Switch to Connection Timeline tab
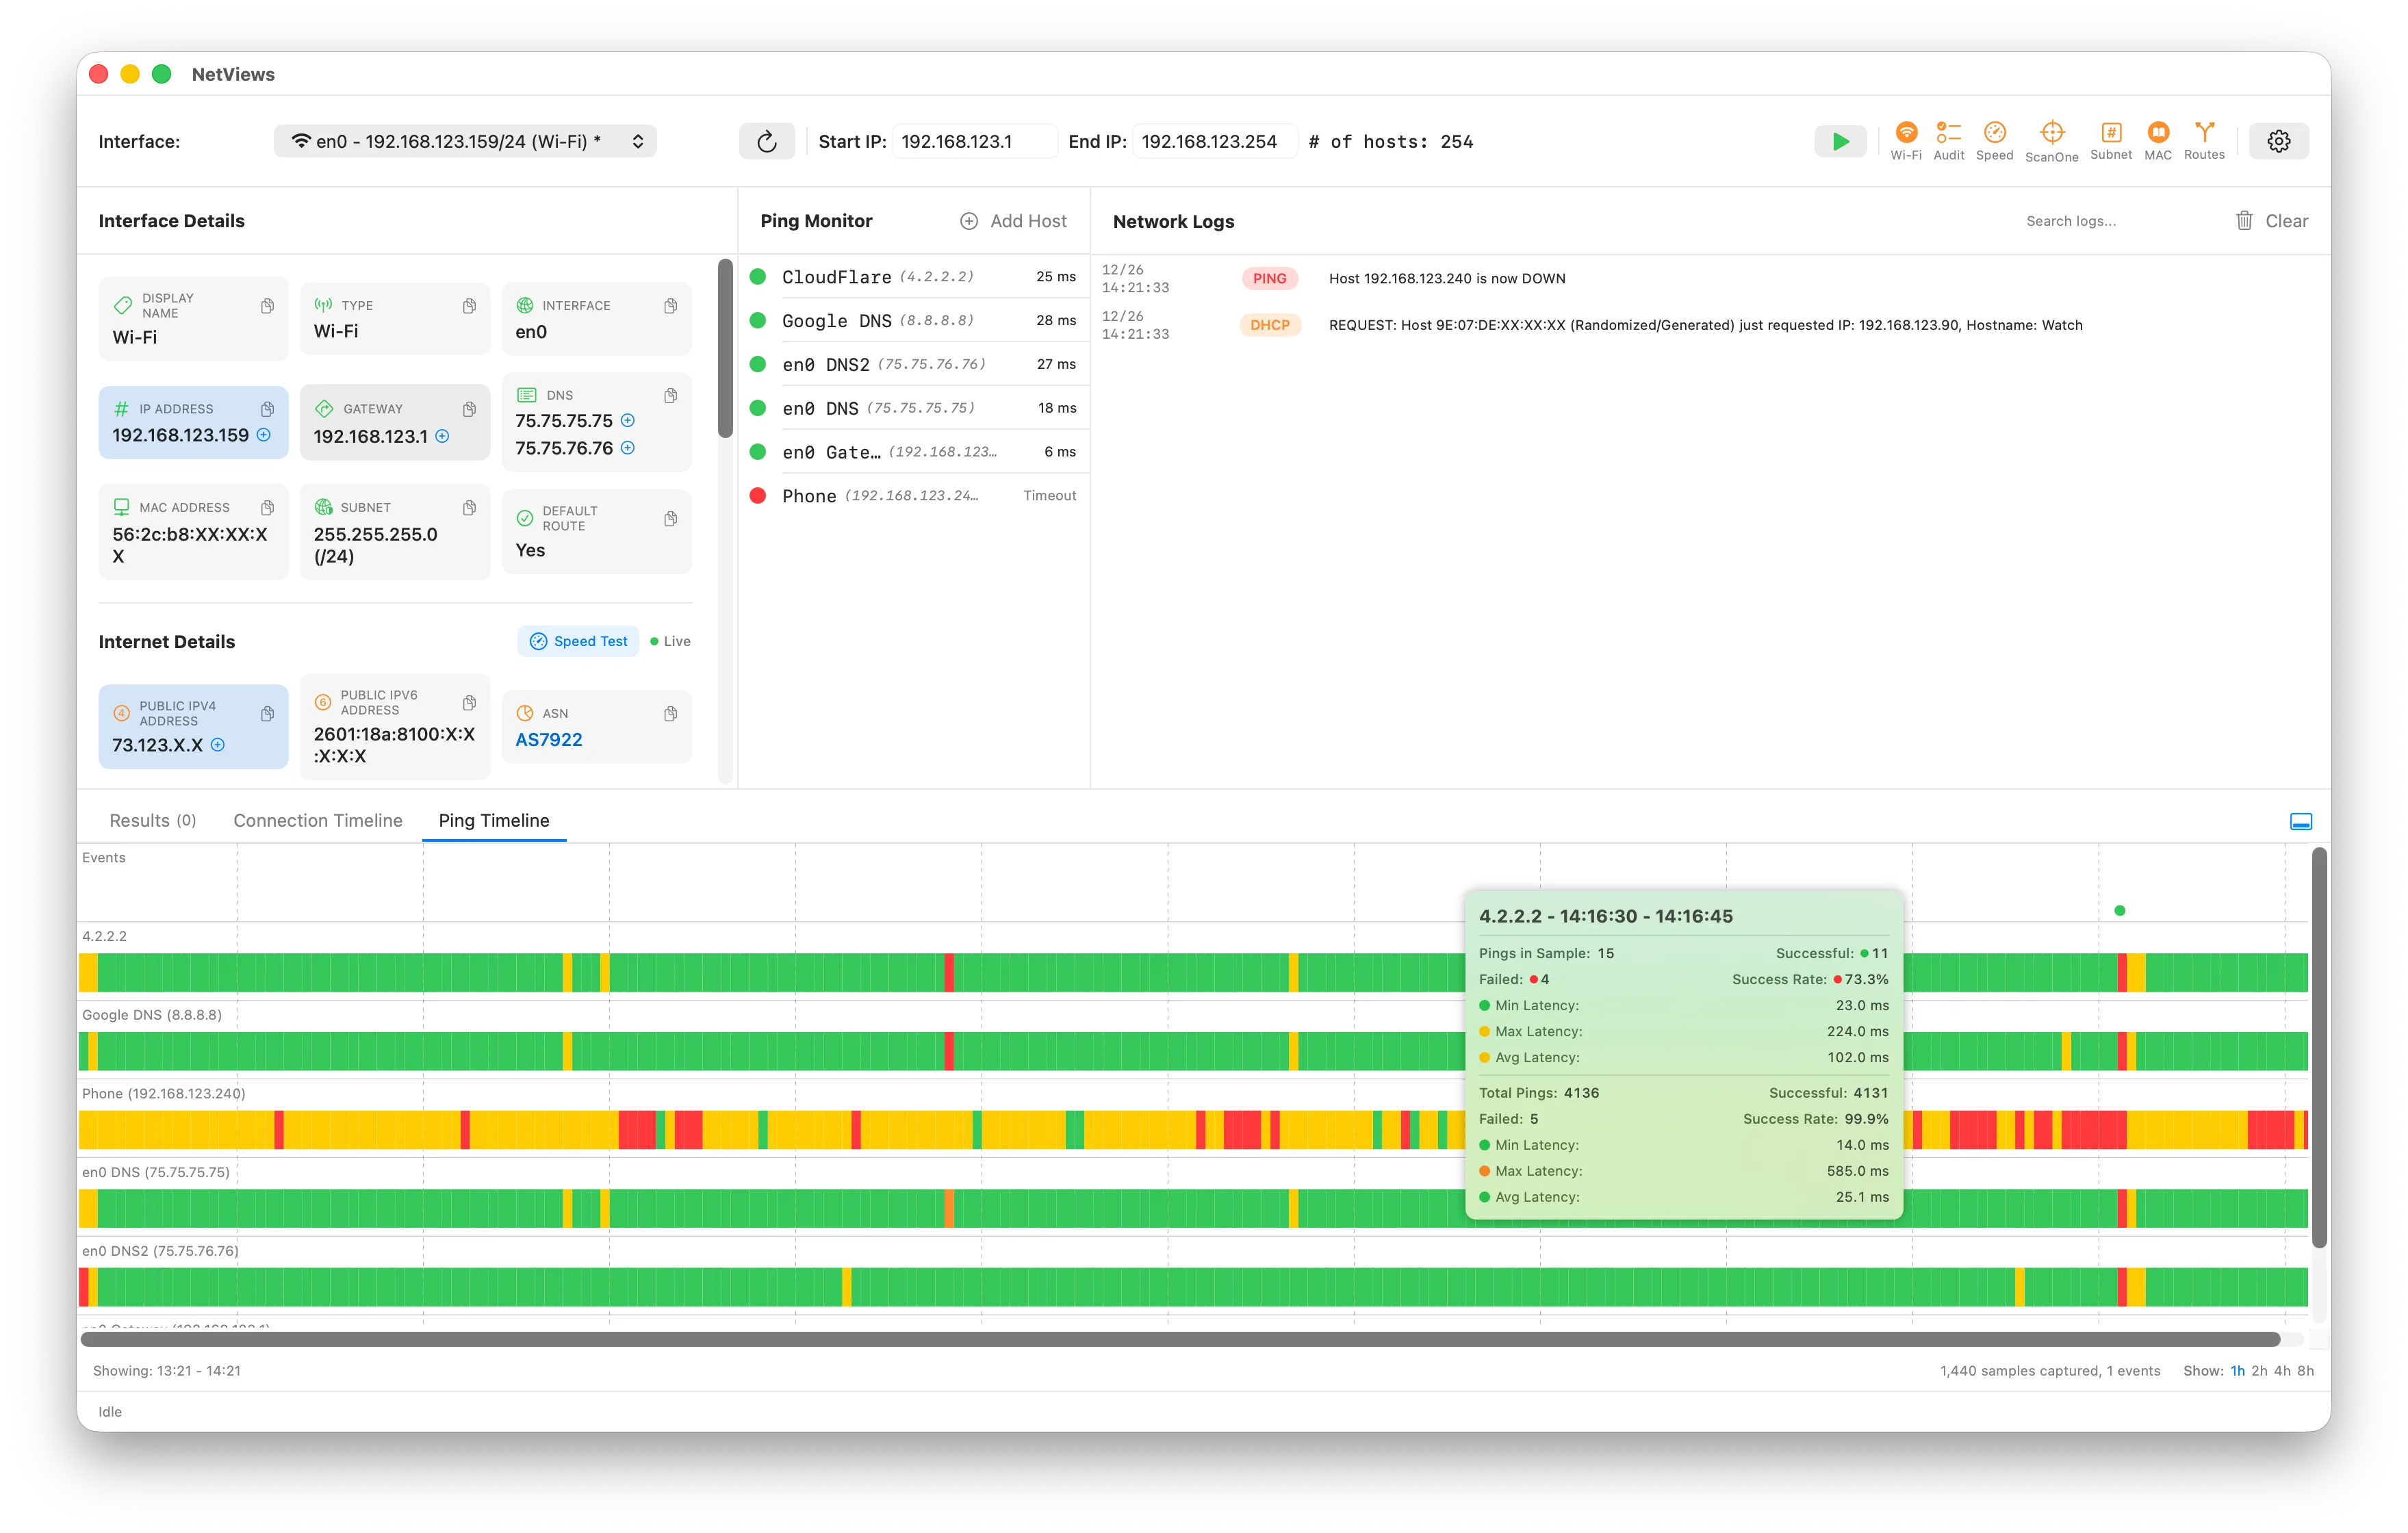The height and width of the screenshot is (1533, 2408). (x=317, y=820)
